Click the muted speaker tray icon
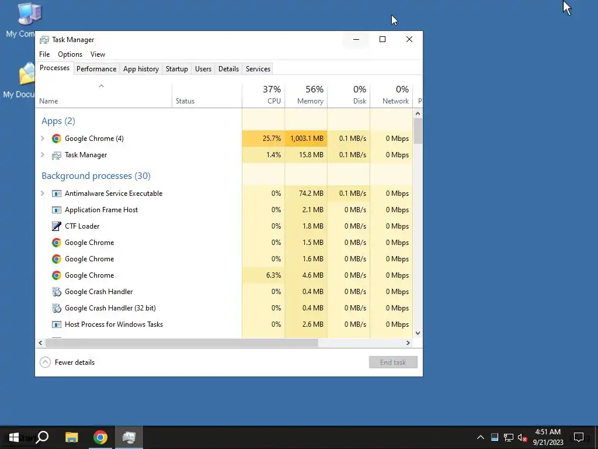Screen dimensions: 598x449 point(523,437)
